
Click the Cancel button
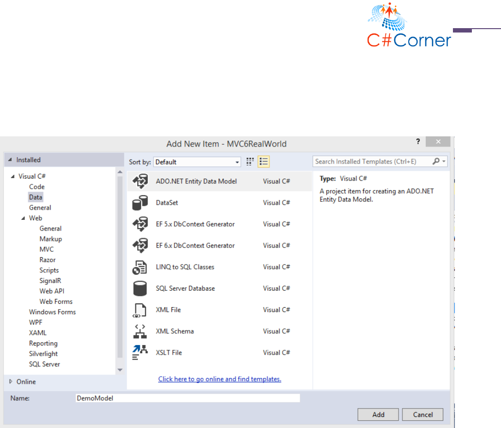click(423, 414)
